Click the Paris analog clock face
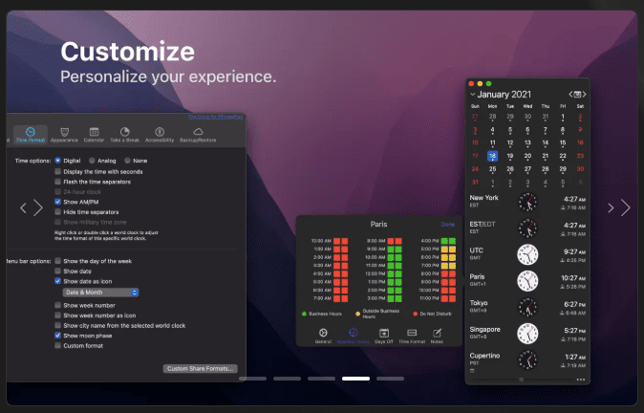 coord(527,281)
